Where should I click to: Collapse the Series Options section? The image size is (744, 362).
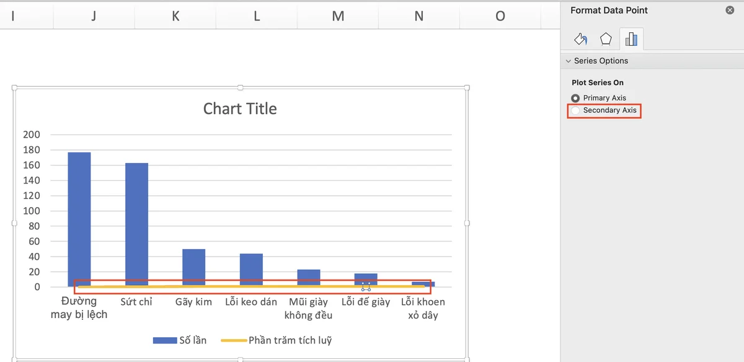click(568, 61)
